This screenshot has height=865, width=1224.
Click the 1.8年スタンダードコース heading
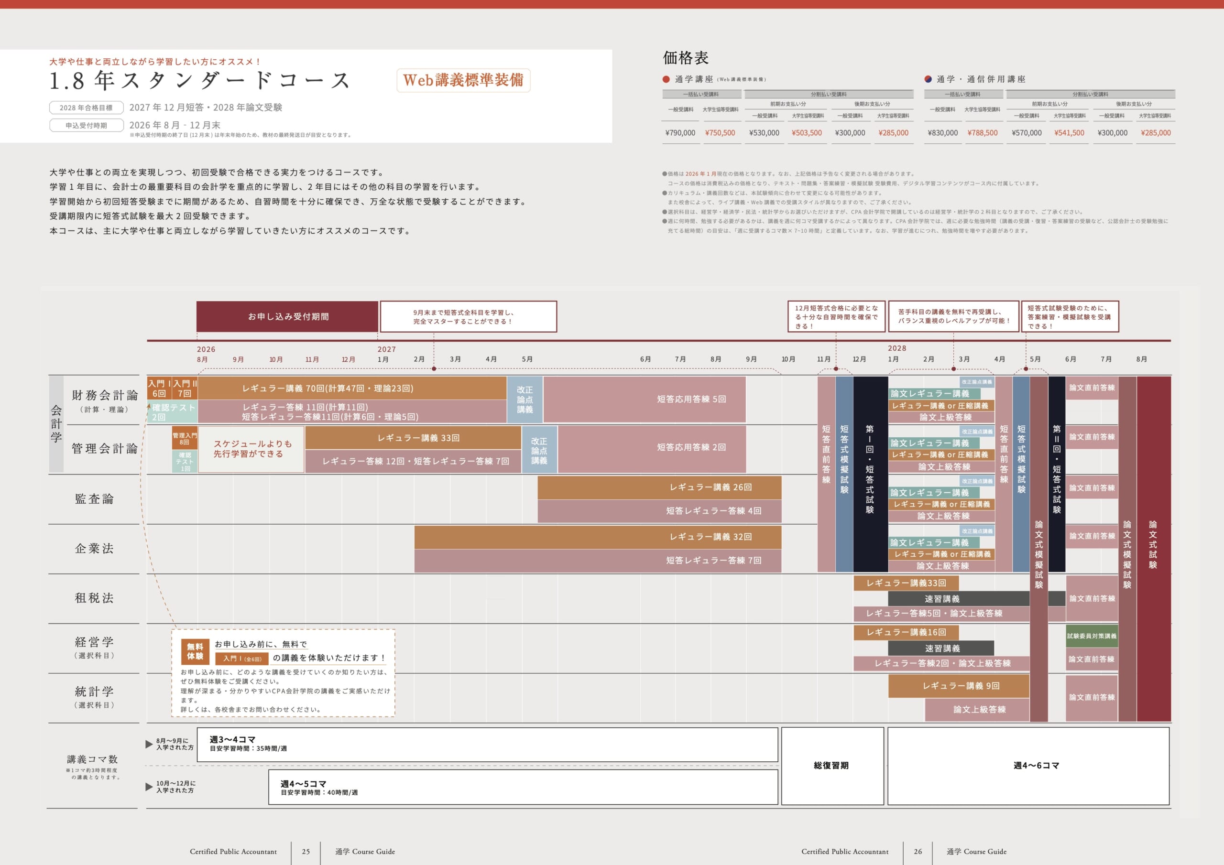(200, 80)
